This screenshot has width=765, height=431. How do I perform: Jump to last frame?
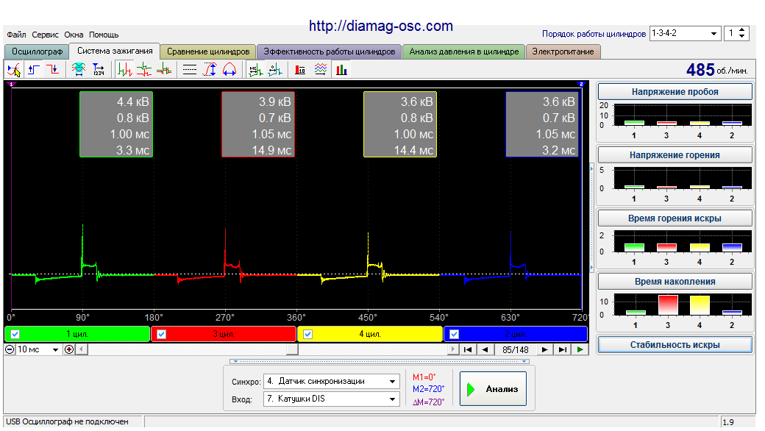(x=563, y=349)
